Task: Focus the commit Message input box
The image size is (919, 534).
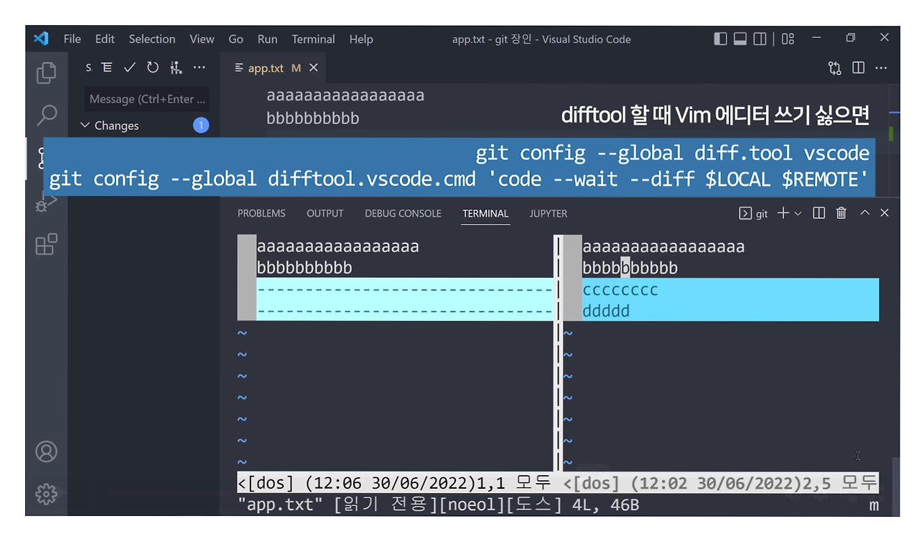Action: click(147, 99)
